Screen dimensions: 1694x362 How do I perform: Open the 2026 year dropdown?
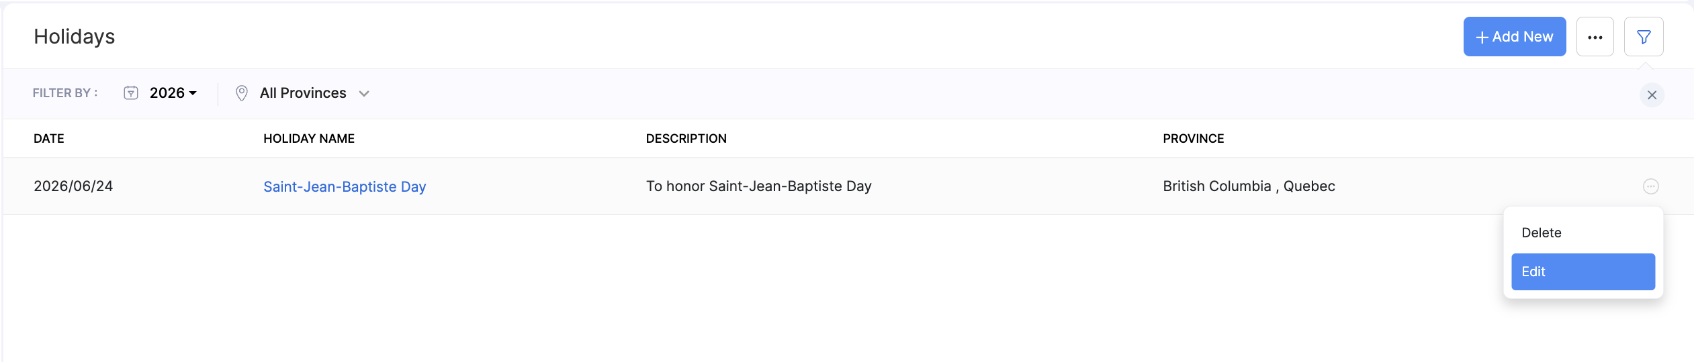pos(173,93)
